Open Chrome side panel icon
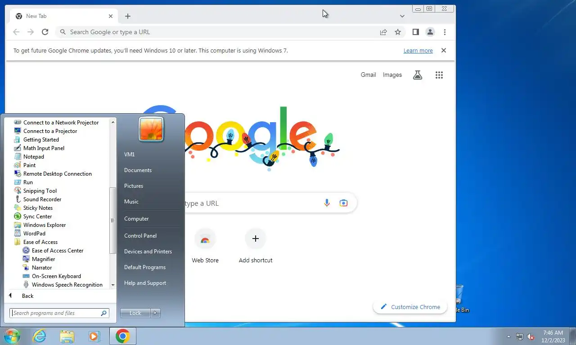 click(416, 32)
